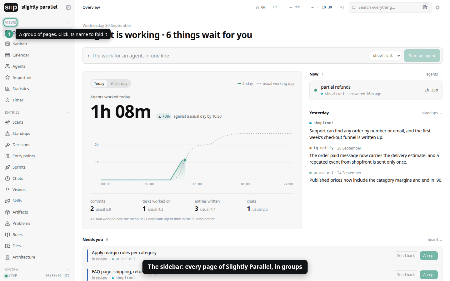Open the shopfront project dropdown
This screenshot has width=450, height=281.
coord(385,56)
